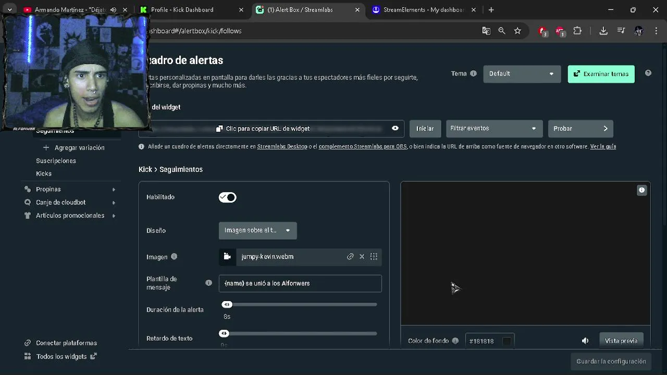Open the complemento Streamlabs para OBS link
Viewport: 667px width, 375px height.
pyautogui.click(x=363, y=146)
